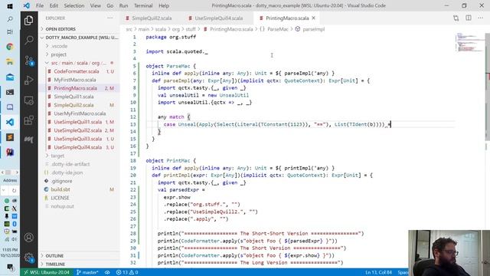Click line number 22 in gutter
The width and height of the screenshot is (490, 276).
point(133,190)
